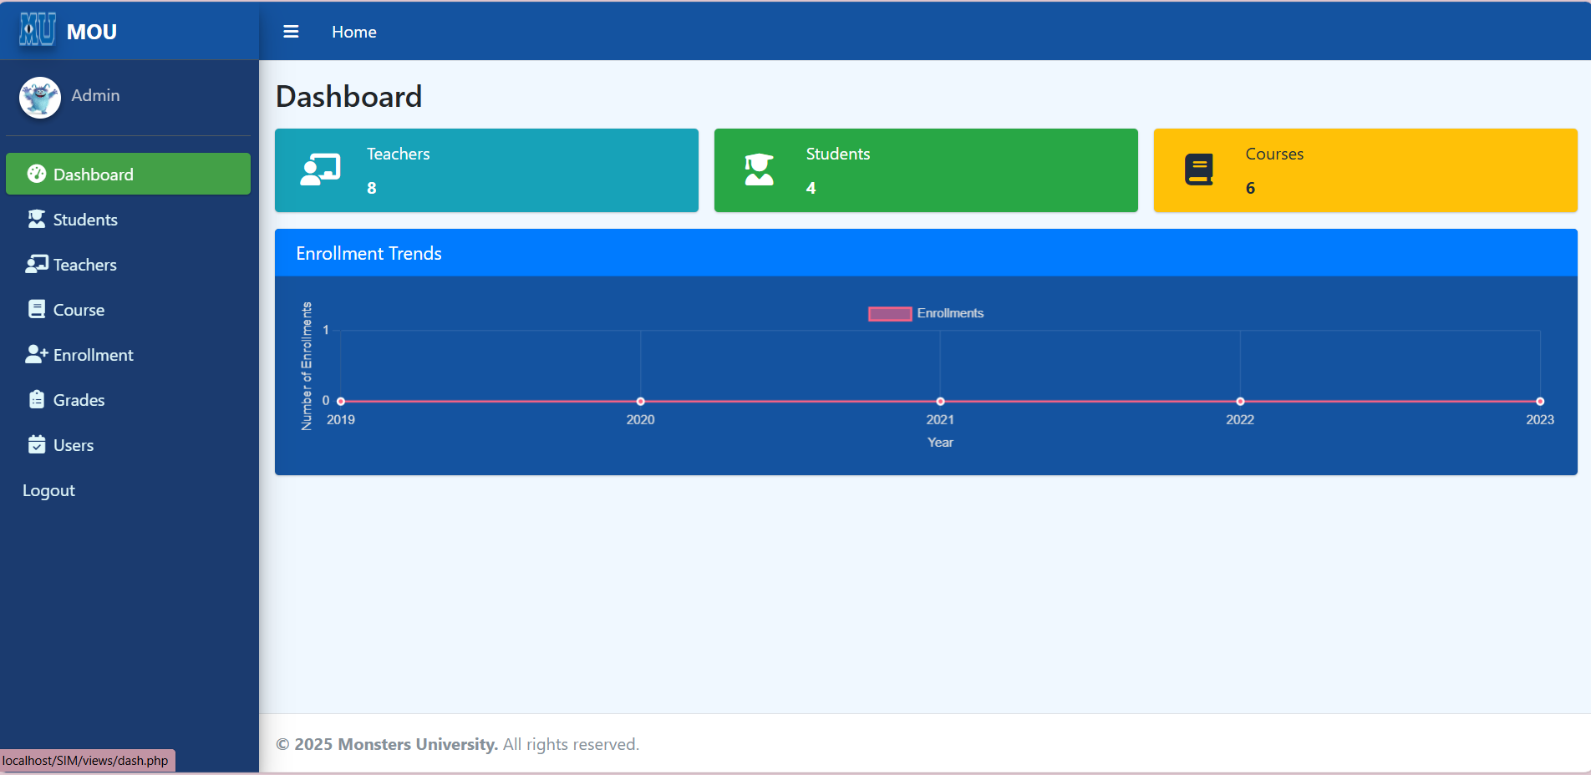Click the Dashboard page heading
Screen dimensions: 1591x775
coord(349,97)
